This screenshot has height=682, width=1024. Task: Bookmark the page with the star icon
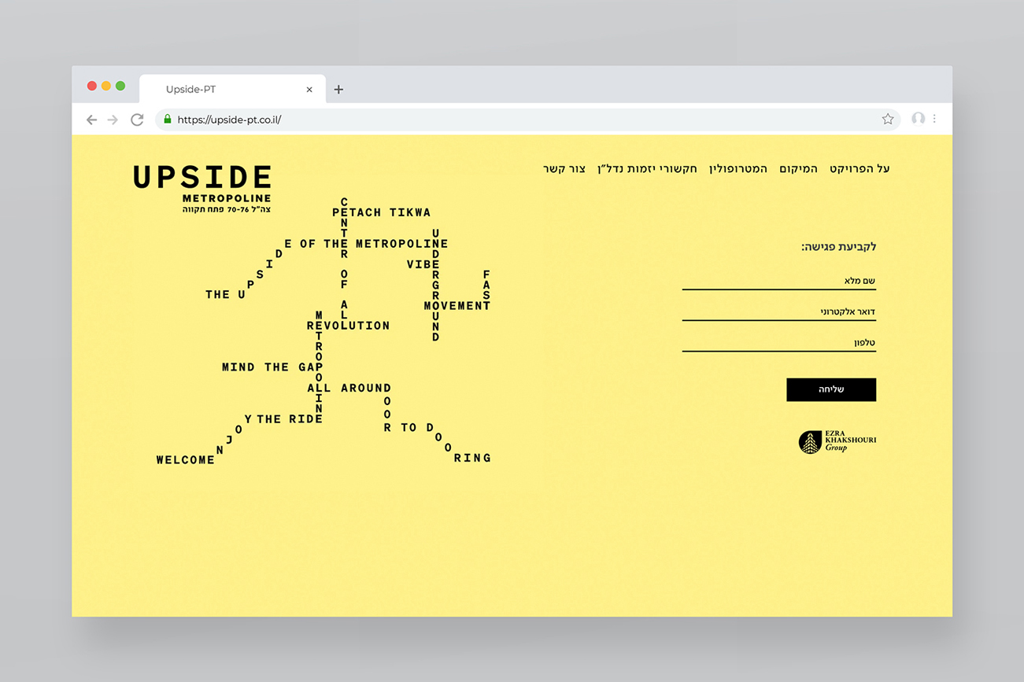pos(888,119)
